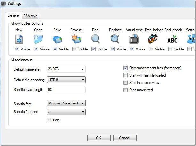Image resolution: width=196 pixels, height=146 pixels.
Task: Click the Replace magnifier icon
Action: 115,39
